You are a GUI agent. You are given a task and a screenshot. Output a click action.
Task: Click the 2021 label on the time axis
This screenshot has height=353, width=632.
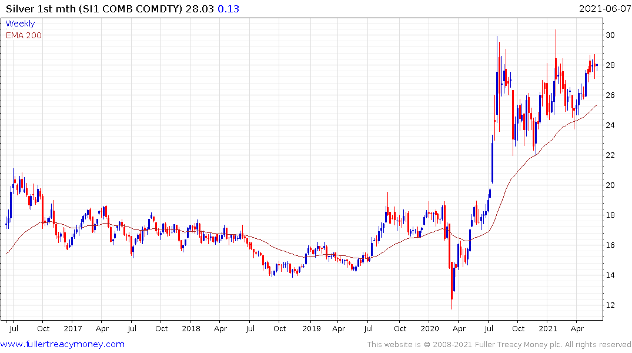pyautogui.click(x=548, y=328)
